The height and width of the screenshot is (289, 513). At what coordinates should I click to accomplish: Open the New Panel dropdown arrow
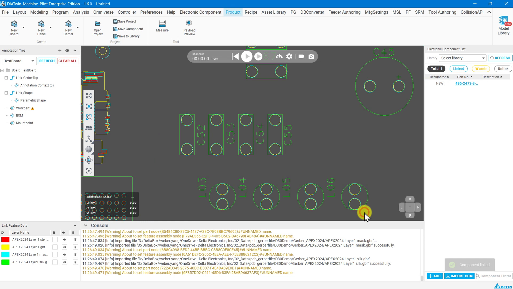pos(50,27)
